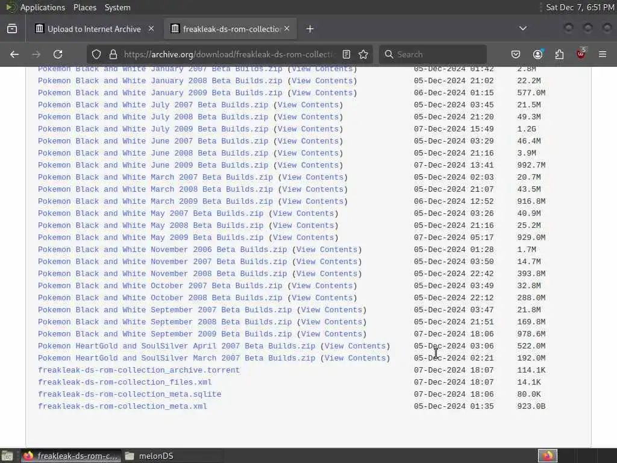The height and width of the screenshot is (463, 617).
Task: Download May 2009 Beta Builds.zip
Action: (150, 238)
